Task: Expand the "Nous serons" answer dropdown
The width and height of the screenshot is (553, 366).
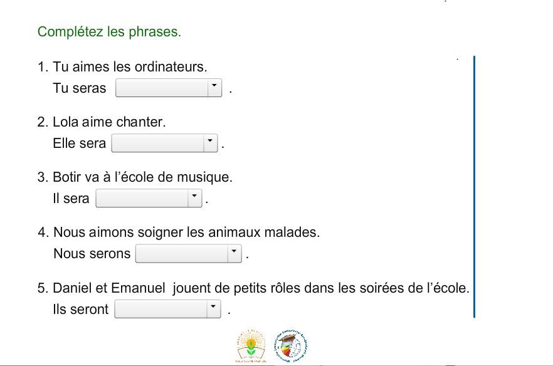Action: pos(189,254)
